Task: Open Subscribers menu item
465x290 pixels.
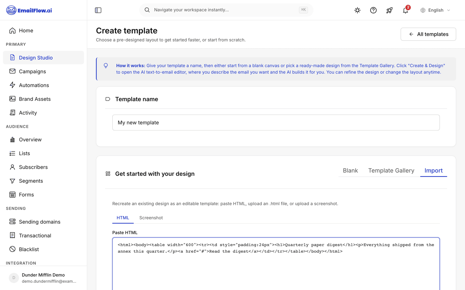Action: click(x=43, y=167)
